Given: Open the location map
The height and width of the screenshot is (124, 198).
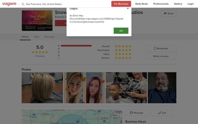Looking at the screenshot, I should click(72, 117).
